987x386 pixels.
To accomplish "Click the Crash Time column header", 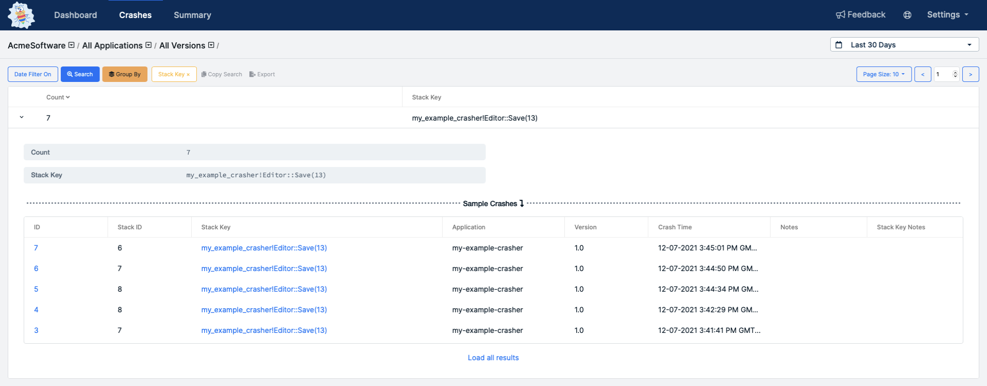I will pyautogui.click(x=675, y=227).
